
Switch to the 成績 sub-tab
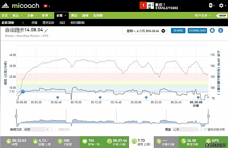pyautogui.click(x=34, y=23)
